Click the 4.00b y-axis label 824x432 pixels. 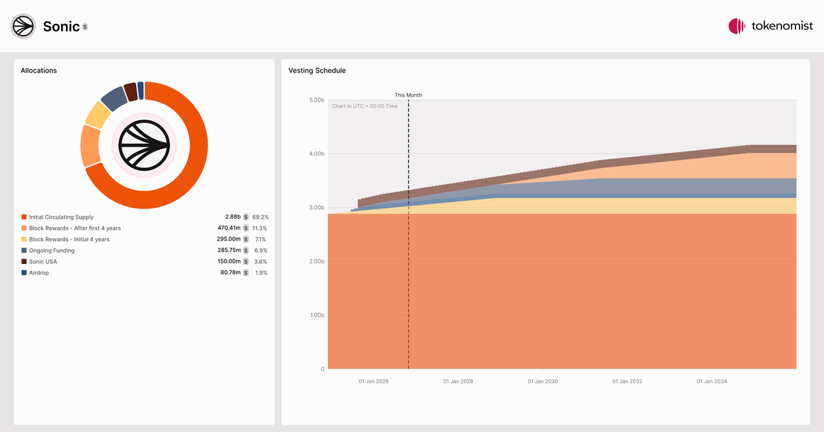[316, 154]
